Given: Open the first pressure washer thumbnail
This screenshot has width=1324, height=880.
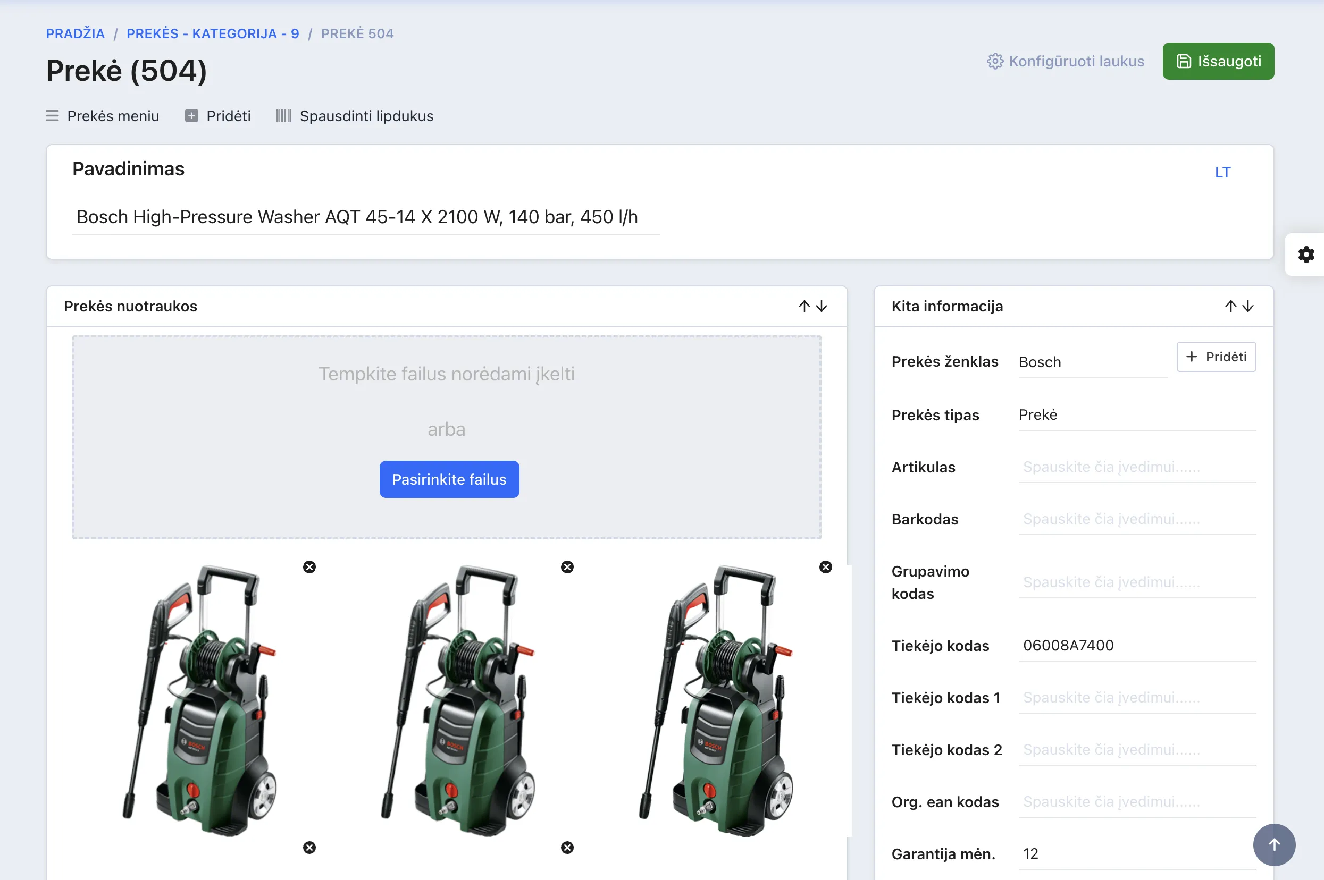Looking at the screenshot, I should 200,701.
